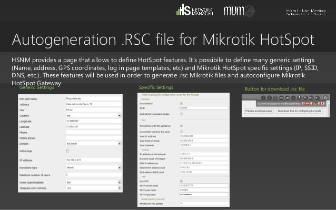Image resolution: width=336 pixels, height=210 pixels.
Task: Click the Generic Settings IP address field
Action: [x=94, y=160]
